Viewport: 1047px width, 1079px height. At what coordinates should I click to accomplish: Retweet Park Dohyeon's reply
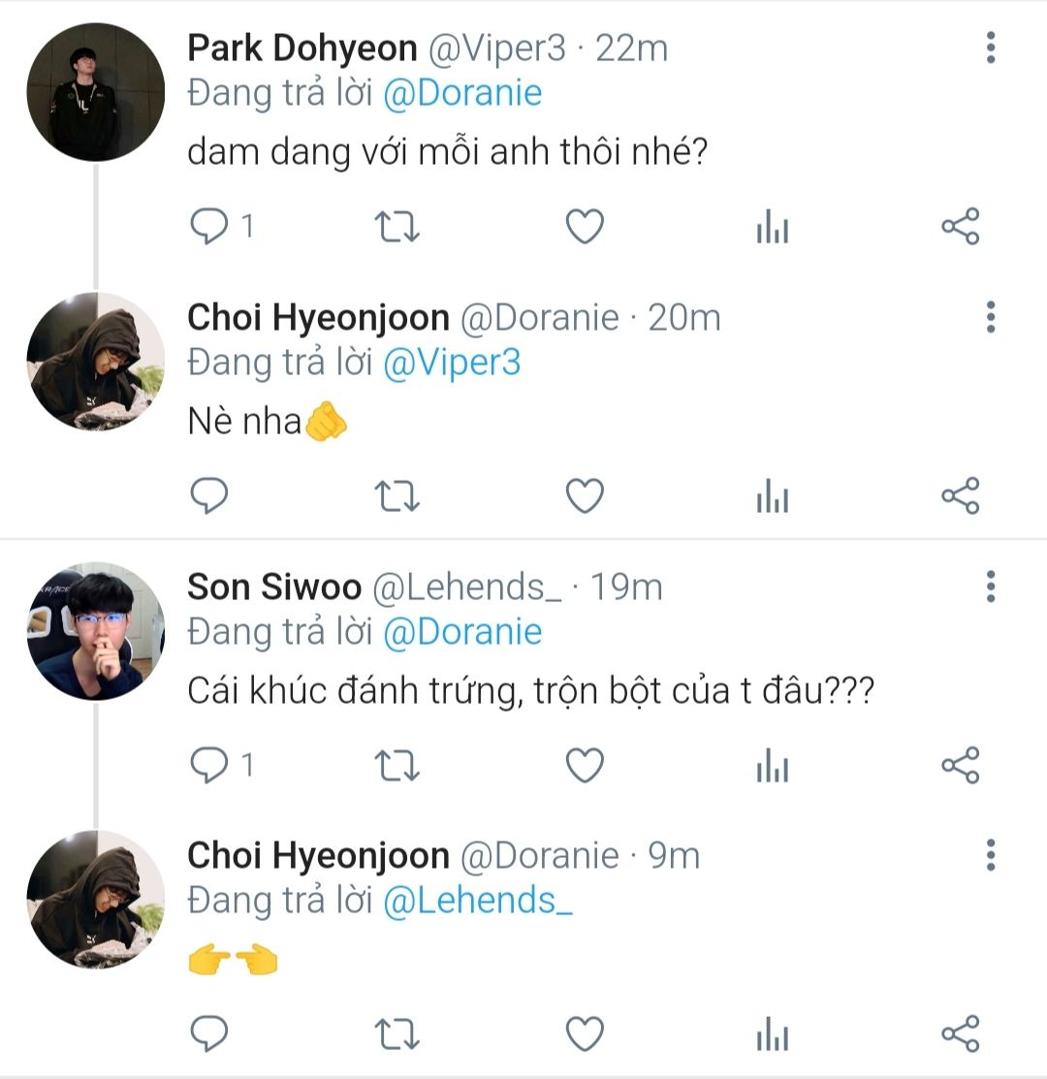[x=397, y=227]
